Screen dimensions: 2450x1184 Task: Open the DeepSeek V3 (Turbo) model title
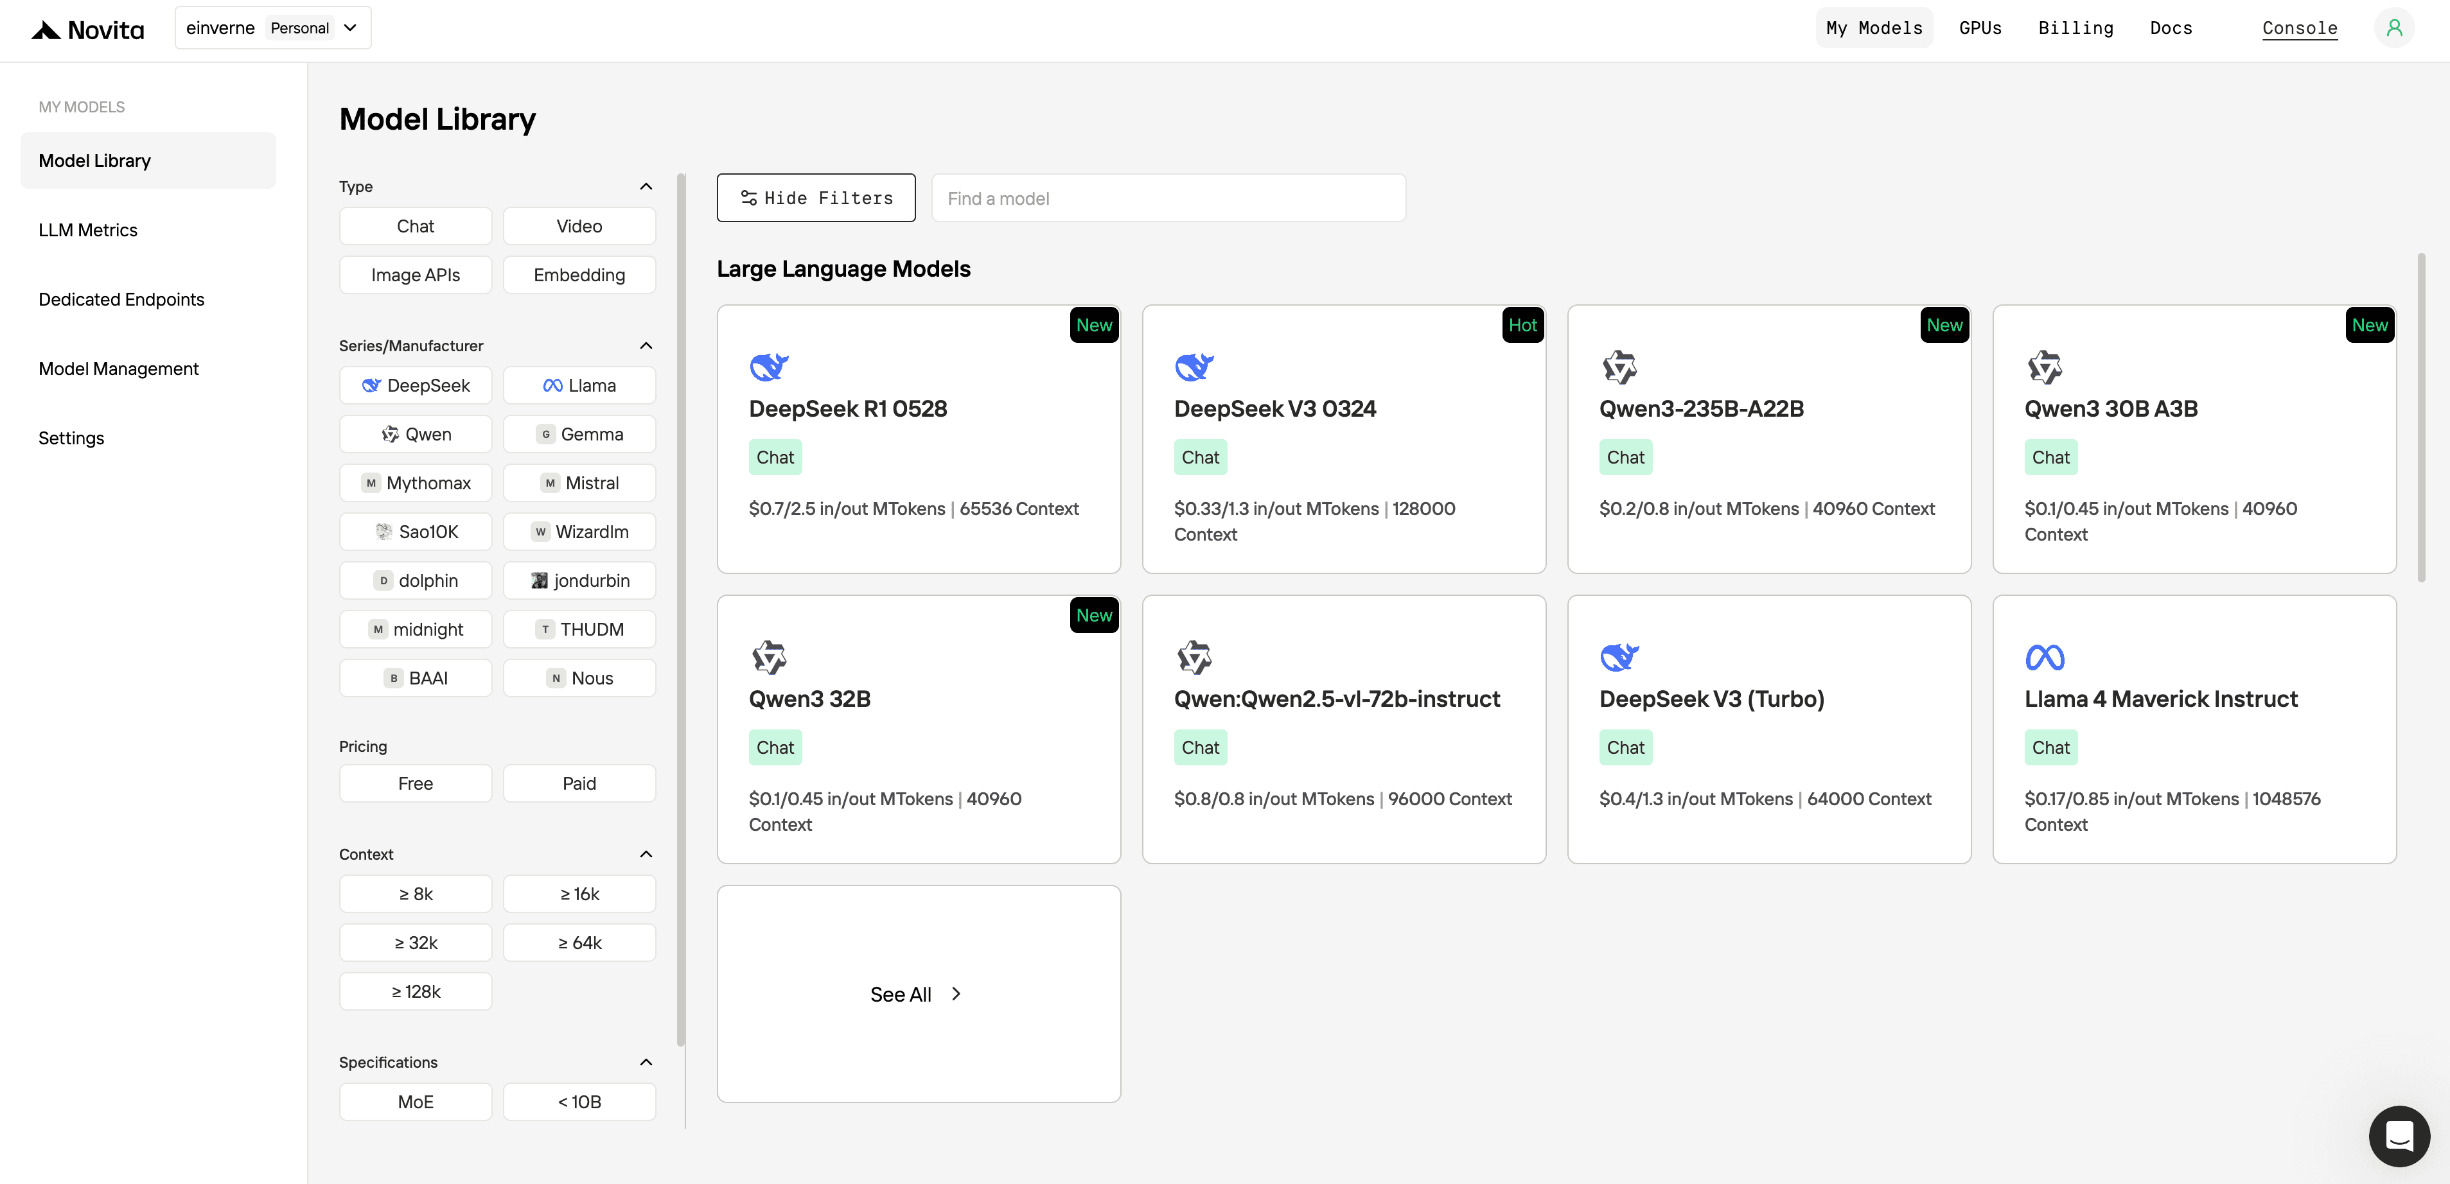1711,699
